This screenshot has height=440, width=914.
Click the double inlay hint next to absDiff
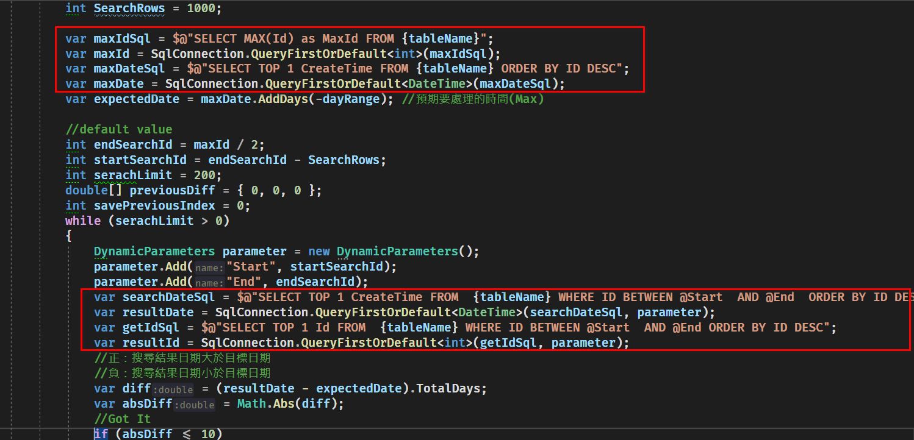pos(195,404)
